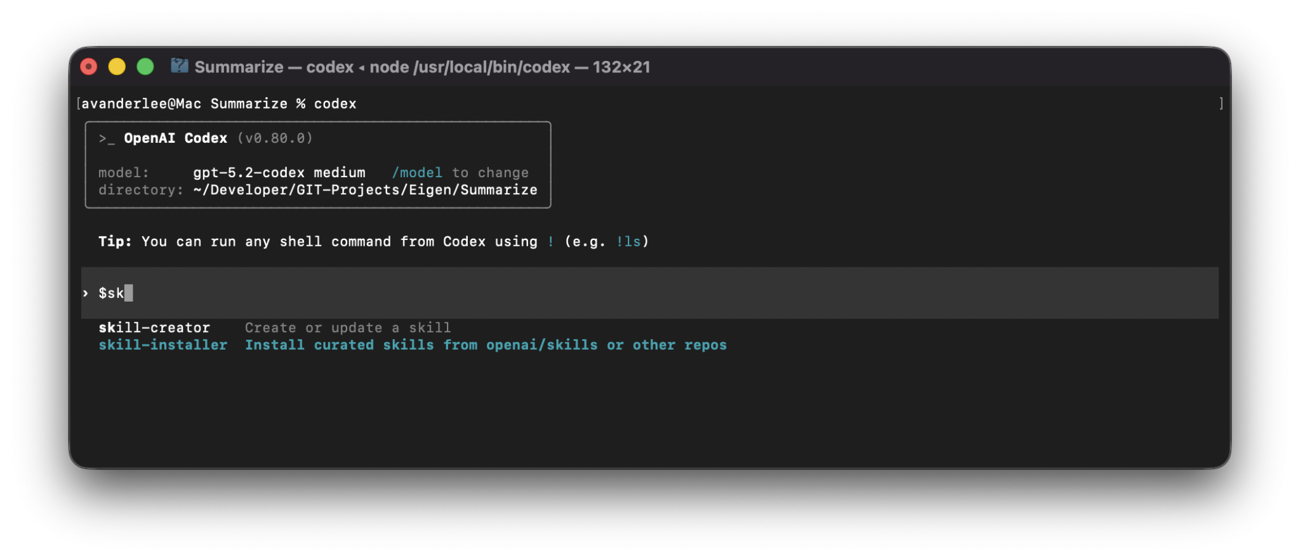The image size is (1300, 560).
Task: Click the 'Tip:' label
Action: click(x=115, y=241)
